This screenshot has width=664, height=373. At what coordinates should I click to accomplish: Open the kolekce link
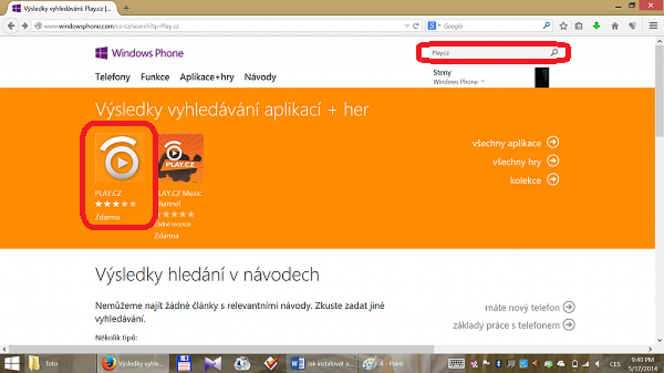(525, 180)
